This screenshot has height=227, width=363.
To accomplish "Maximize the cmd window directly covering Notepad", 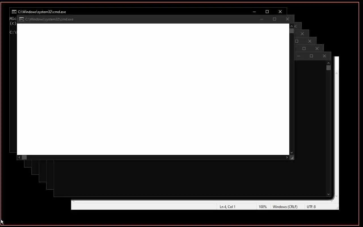I will (x=311, y=56).
